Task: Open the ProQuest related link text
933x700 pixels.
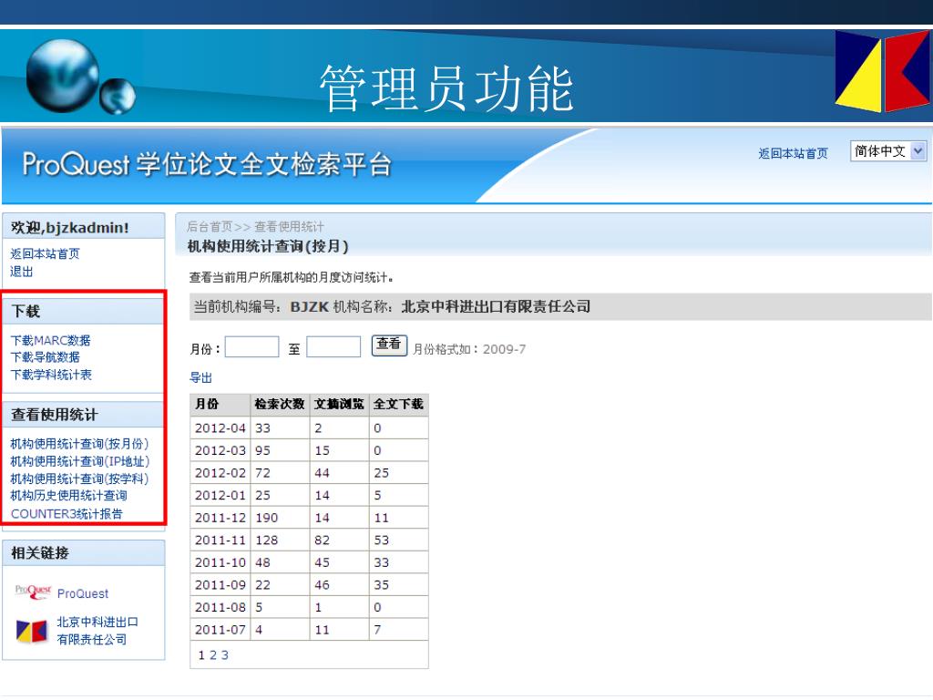Action: coord(83,593)
